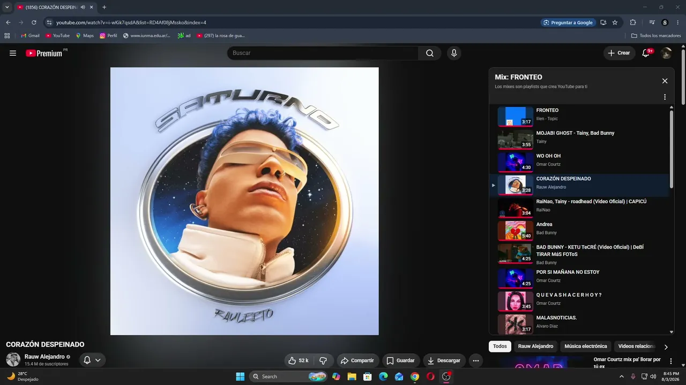Select the Música electrónica filter chip
Image resolution: width=686 pixels, height=385 pixels.
pyautogui.click(x=586, y=346)
